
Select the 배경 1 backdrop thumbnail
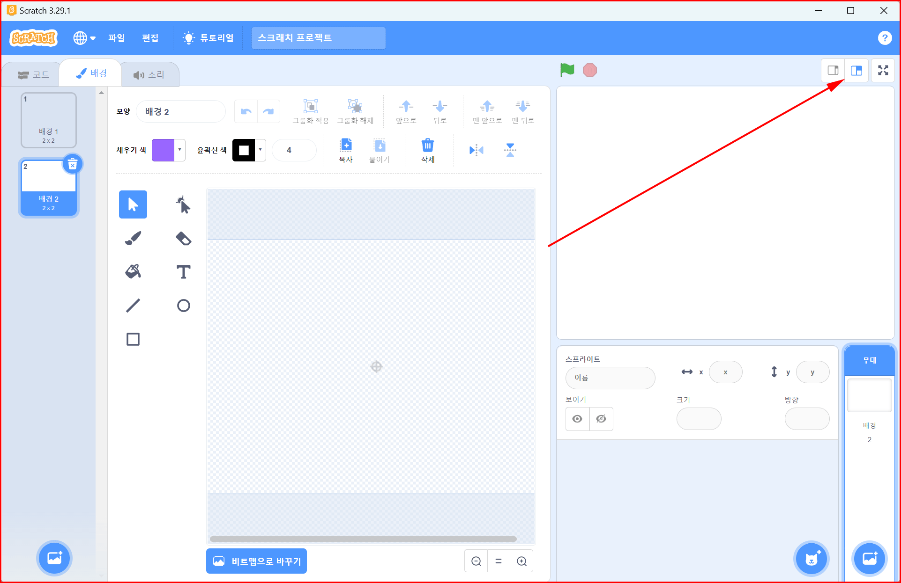point(49,120)
